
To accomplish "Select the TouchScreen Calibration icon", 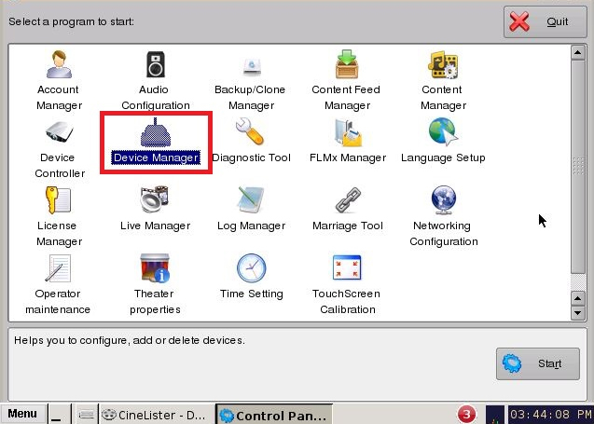I will 347,267.
